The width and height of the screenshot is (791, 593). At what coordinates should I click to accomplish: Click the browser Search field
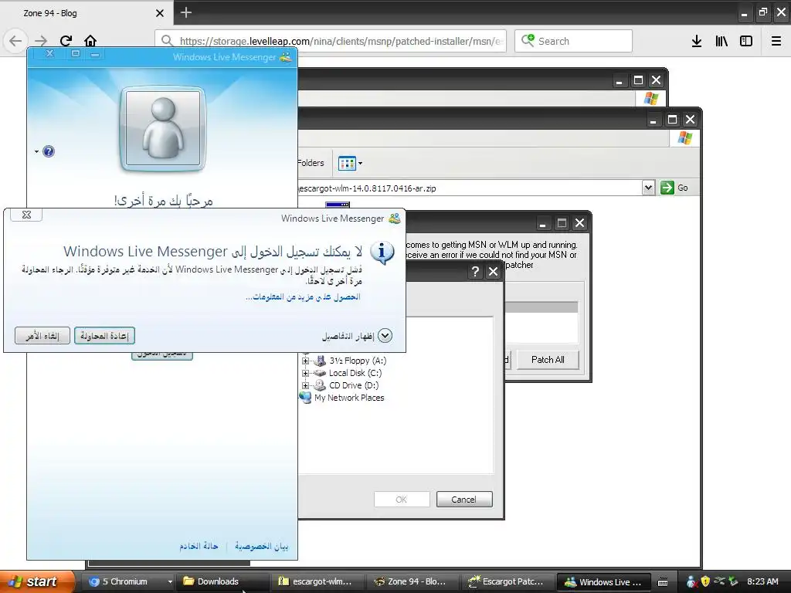574,41
